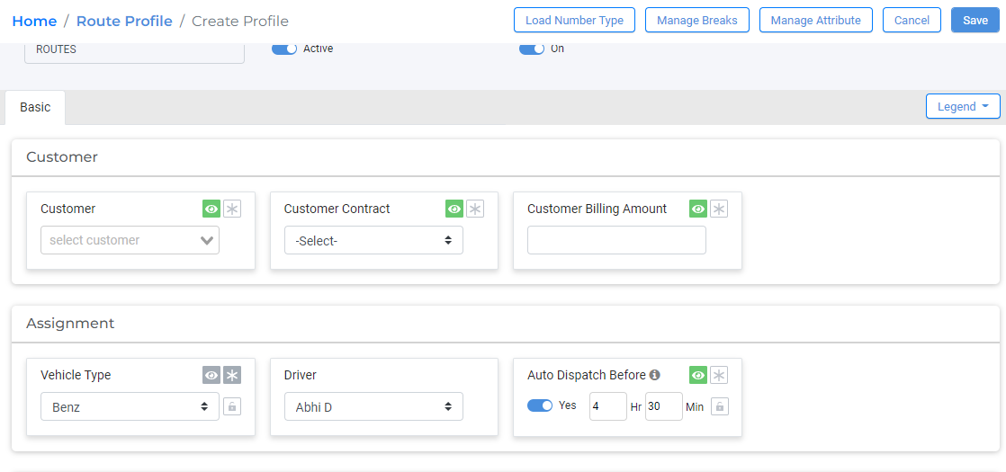Toggle visibility eye for Vehicle Type
1006x472 pixels.
pos(211,375)
